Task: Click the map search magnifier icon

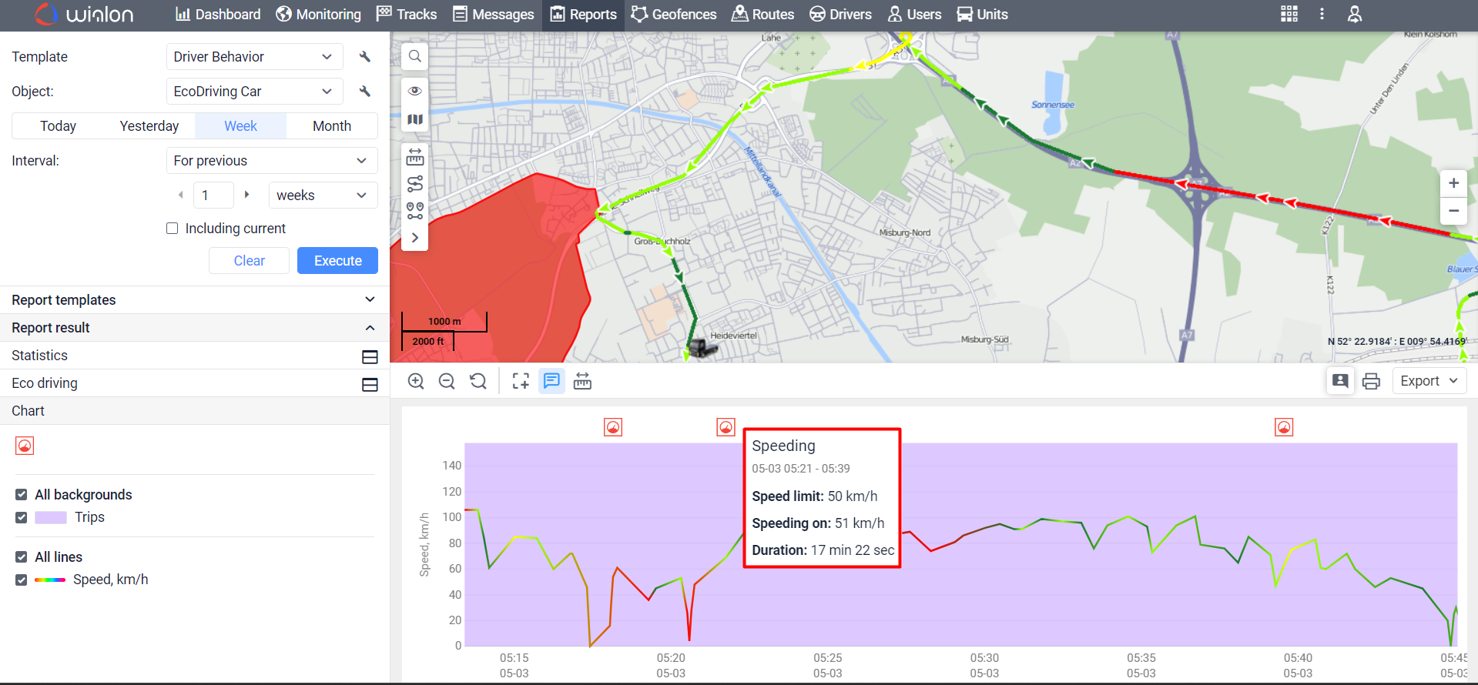Action: [x=414, y=56]
